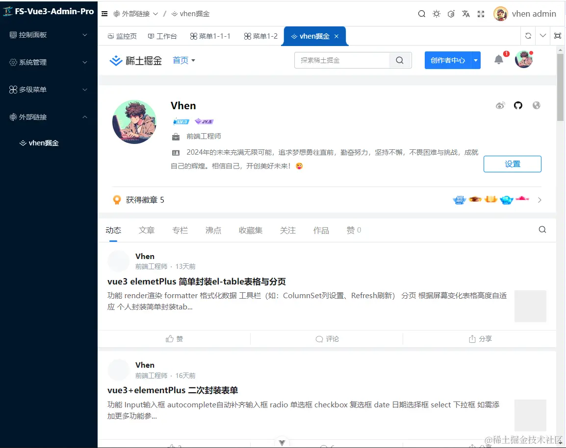
Task: Select the 动态 profile tab
Action: coord(113,230)
